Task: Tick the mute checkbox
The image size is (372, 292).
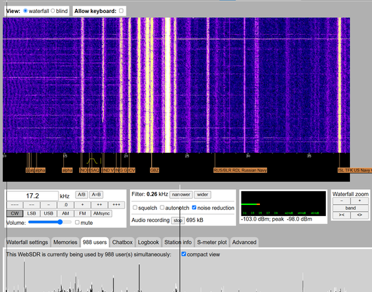Action: pyautogui.click(x=77, y=222)
